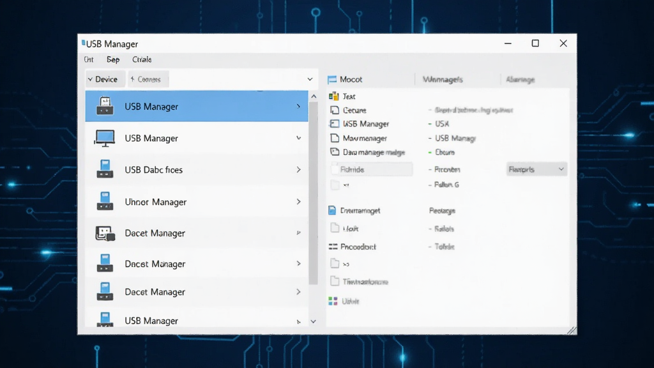Select the 'Pallen G' value text
Viewport: 654px width, 368px height.
pos(446,185)
